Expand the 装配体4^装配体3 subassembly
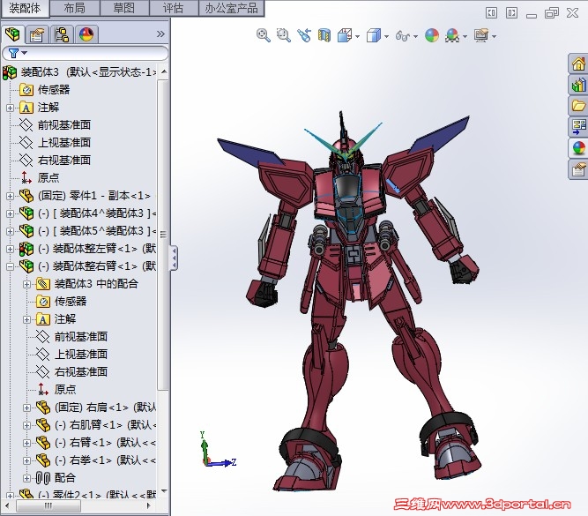Viewport: 588px width, 516px height. [x=10, y=214]
